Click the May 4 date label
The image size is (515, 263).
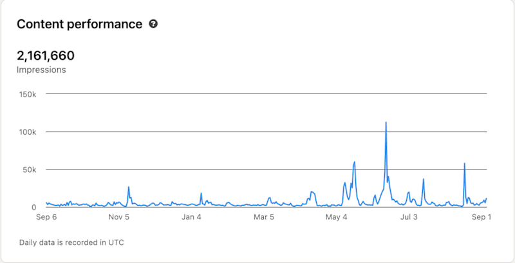[x=337, y=217]
